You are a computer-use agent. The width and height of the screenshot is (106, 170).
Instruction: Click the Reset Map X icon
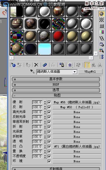coord(36,65)
